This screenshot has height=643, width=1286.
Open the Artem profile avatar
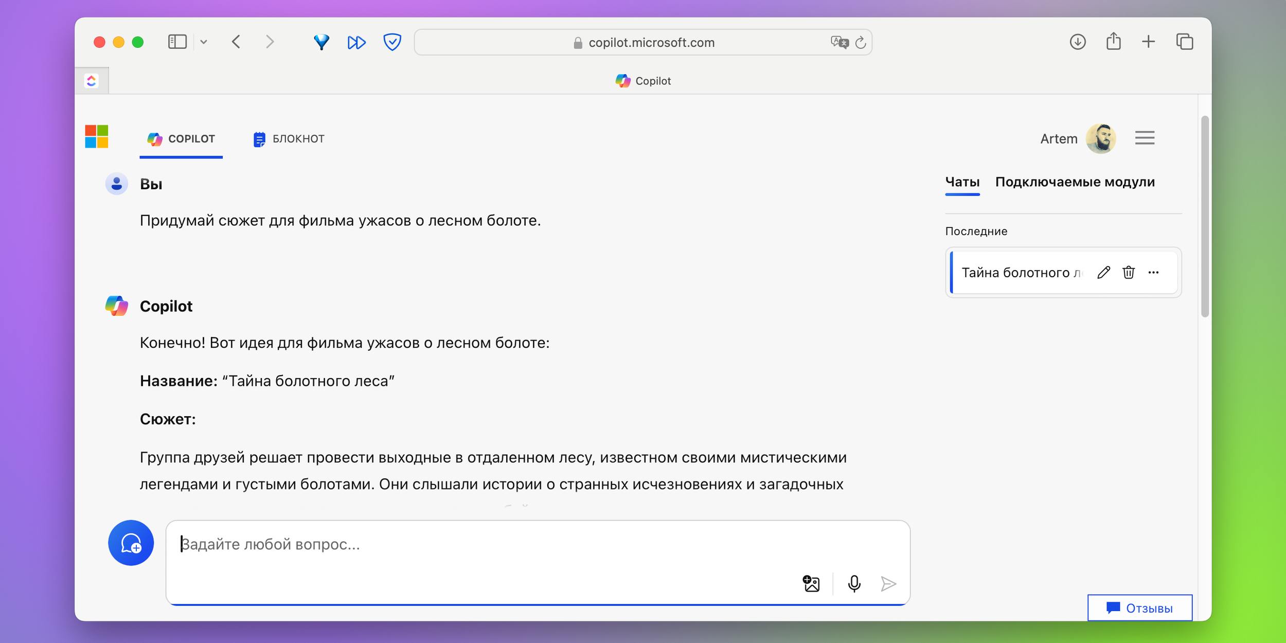1100,138
